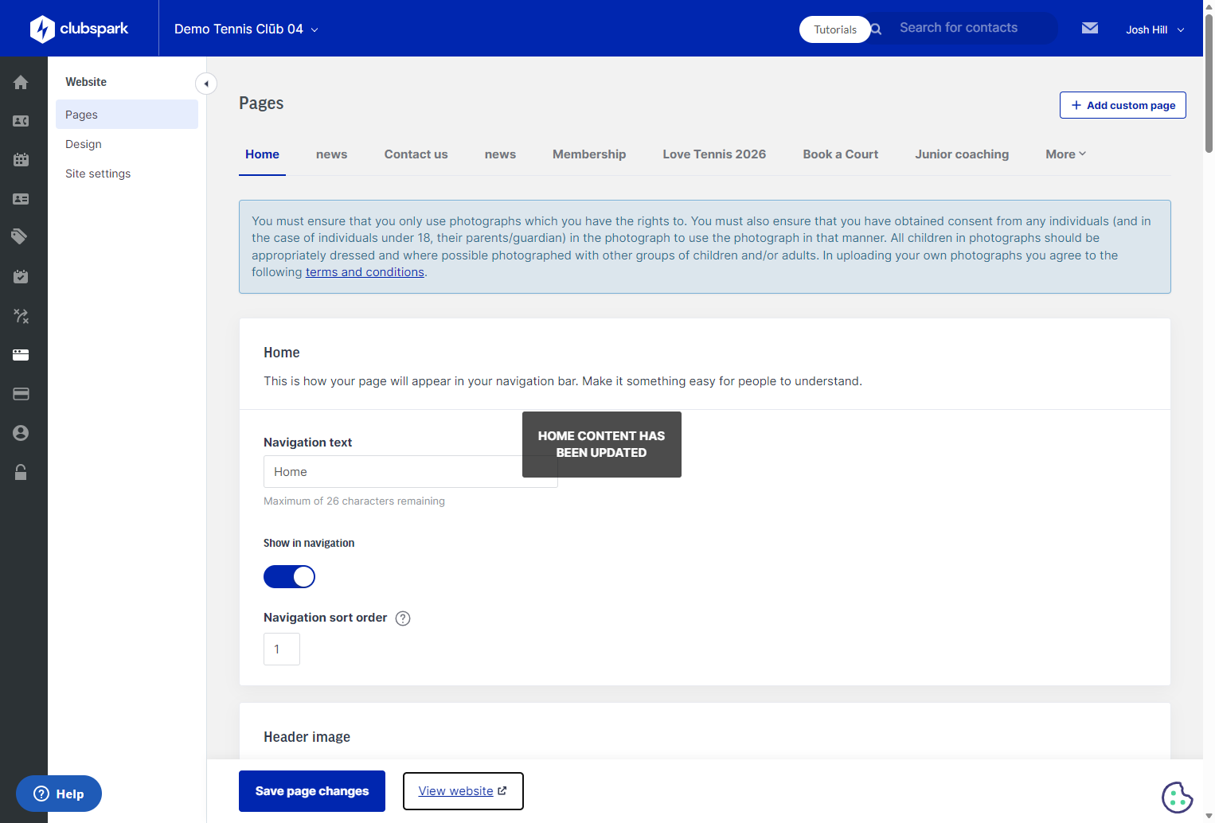Image resolution: width=1215 pixels, height=823 pixels.
Task: Open the credit card payments sidebar icon
Action: click(x=21, y=394)
